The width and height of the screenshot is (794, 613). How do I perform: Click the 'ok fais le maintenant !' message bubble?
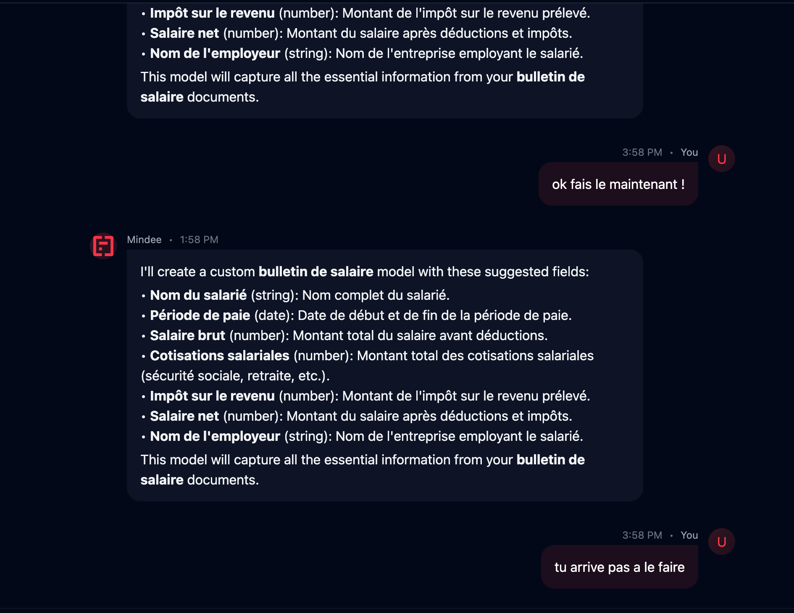coord(618,184)
